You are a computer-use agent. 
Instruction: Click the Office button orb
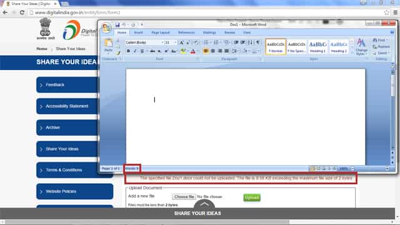[x=106, y=27]
